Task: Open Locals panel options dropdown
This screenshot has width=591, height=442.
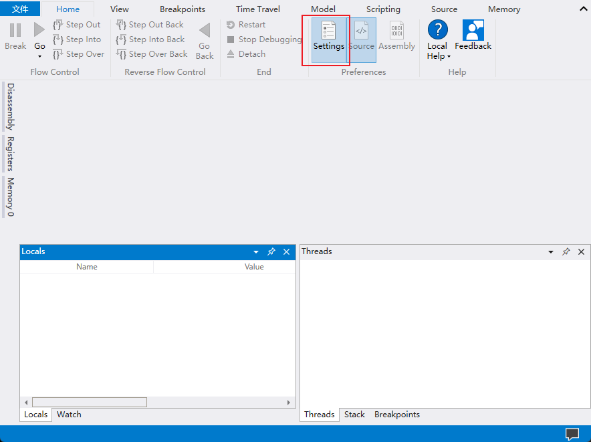Action: 256,252
